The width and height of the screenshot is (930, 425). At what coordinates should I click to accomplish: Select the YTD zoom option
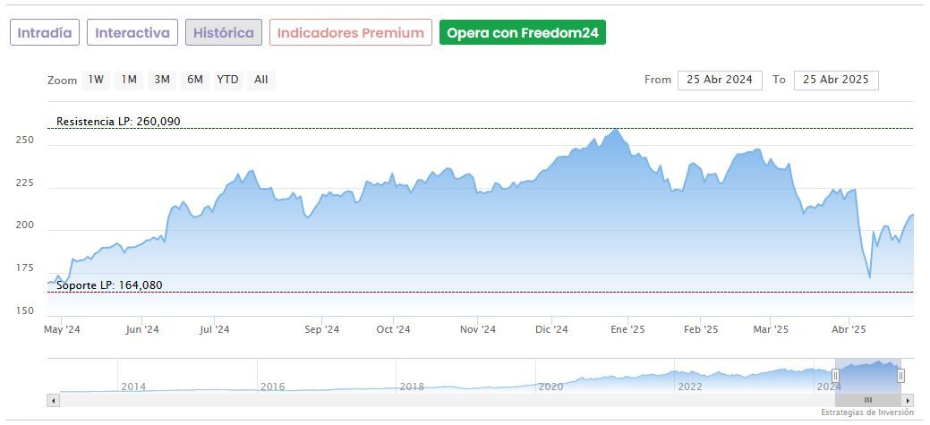pyautogui.click(x=228, y=80)
